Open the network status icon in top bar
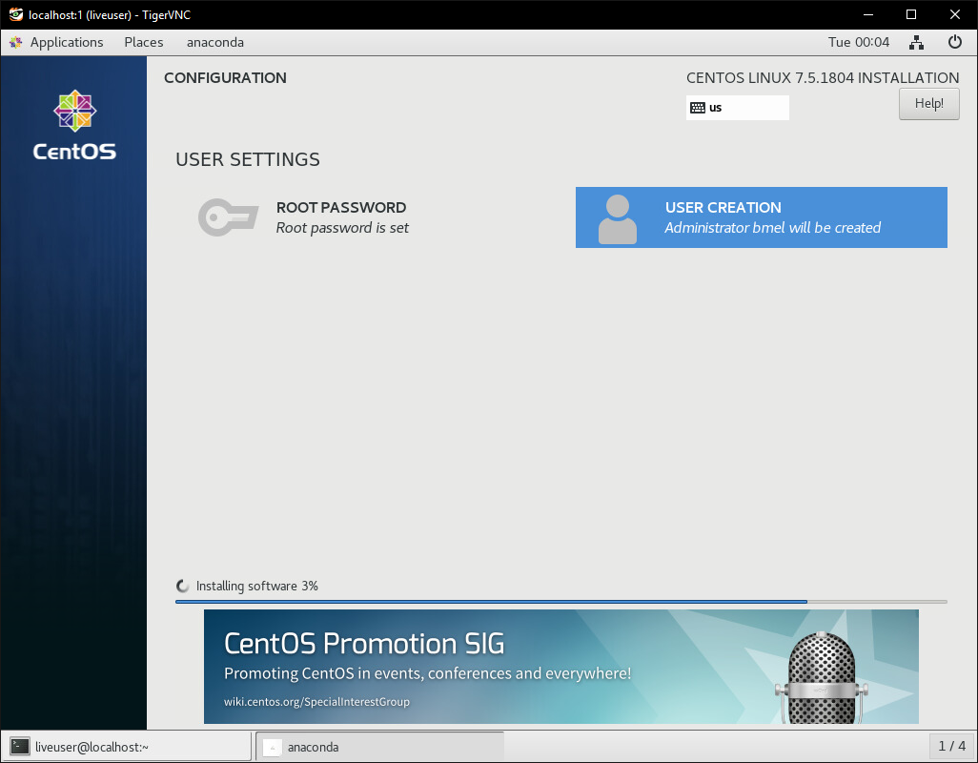The width and height of the screenshot is (978, 763). click(x=916, y=42)
